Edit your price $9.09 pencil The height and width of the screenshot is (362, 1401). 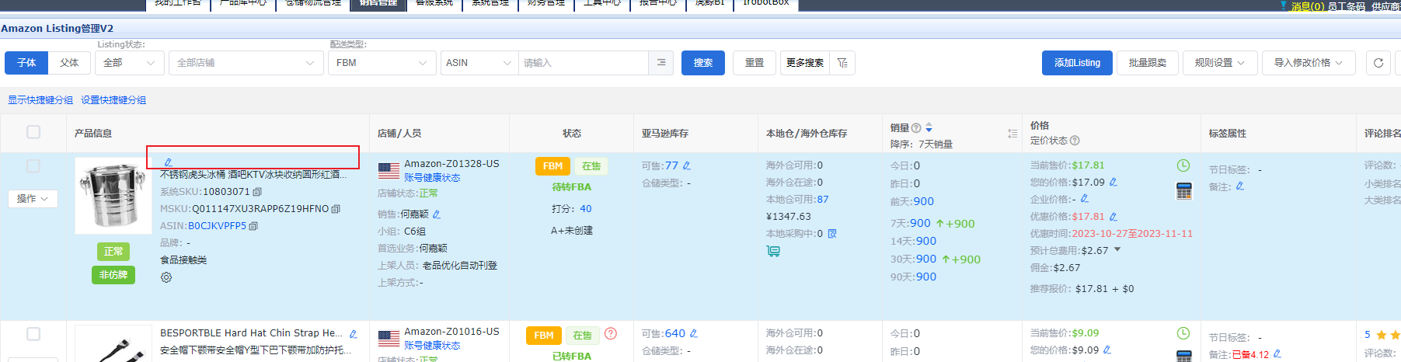tap(1107, 350)
